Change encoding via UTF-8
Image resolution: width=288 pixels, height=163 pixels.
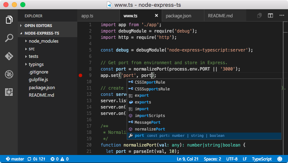tap(232, 159)
